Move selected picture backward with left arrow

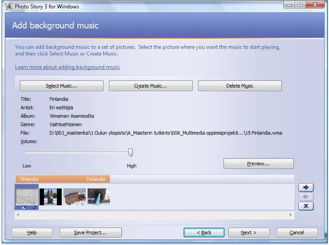coord(306,197)
